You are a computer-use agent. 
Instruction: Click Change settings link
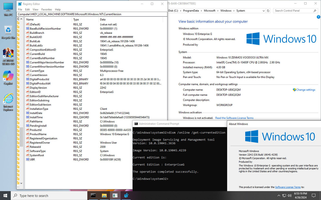(306, 90)
